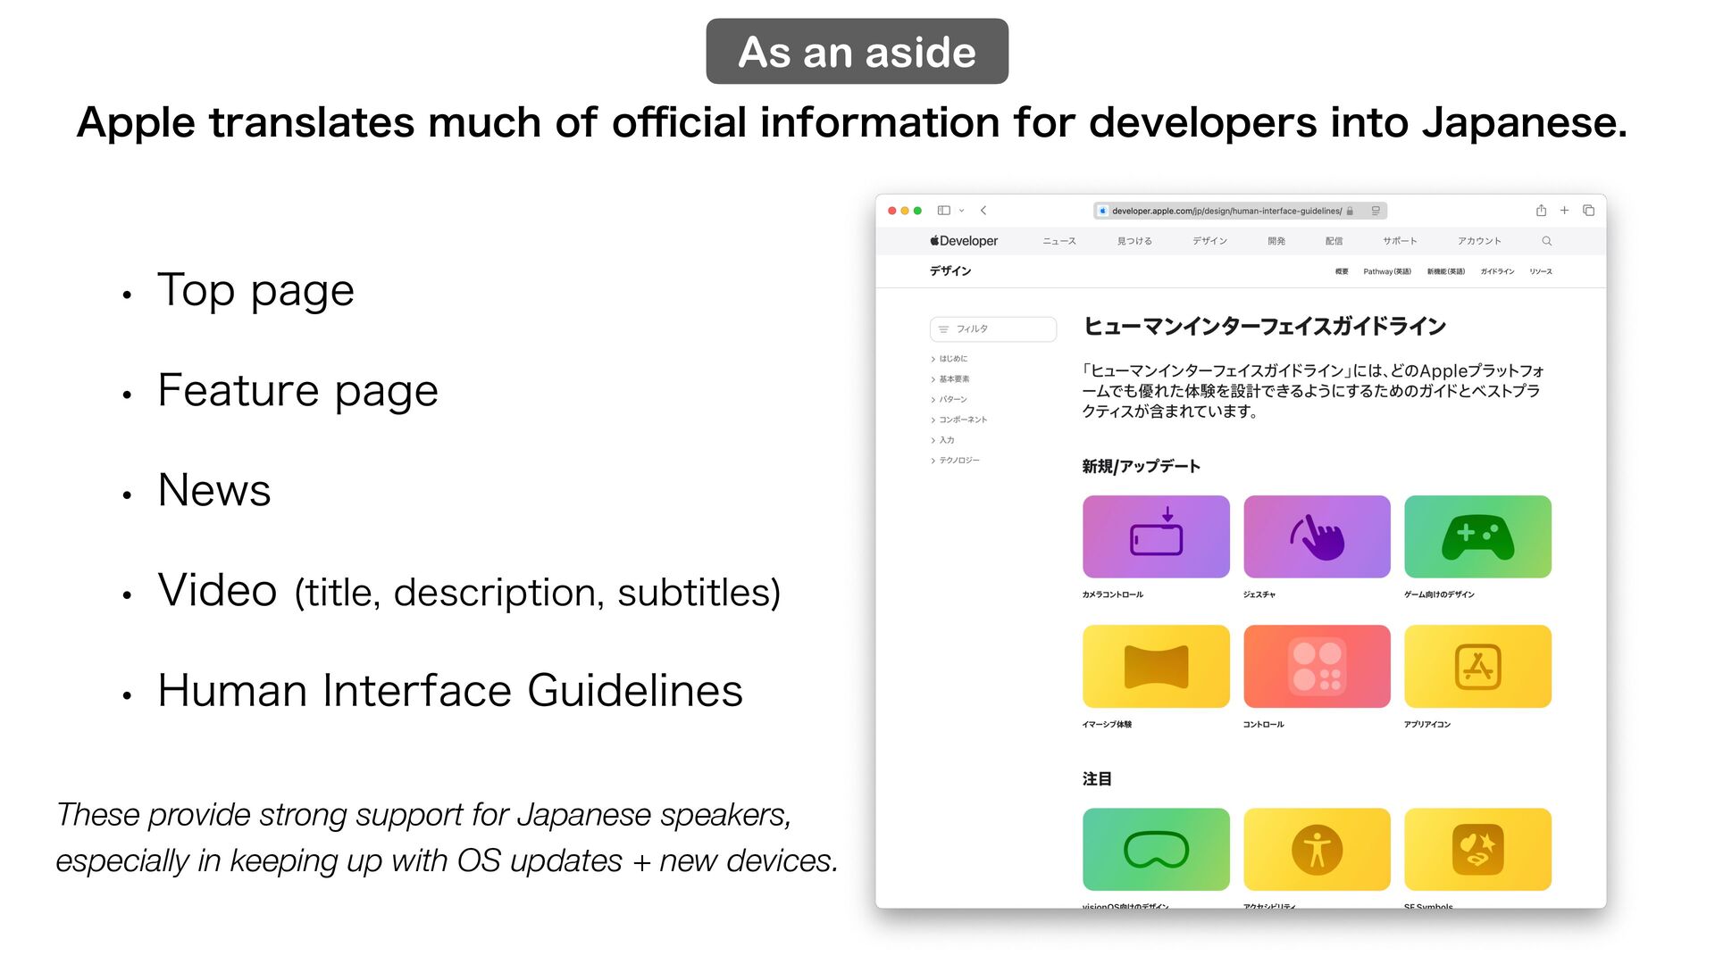Click the ゲーム向けのデザイン caption link
The width and height of the screenshot is (1715, 964).
point(1439,594)
